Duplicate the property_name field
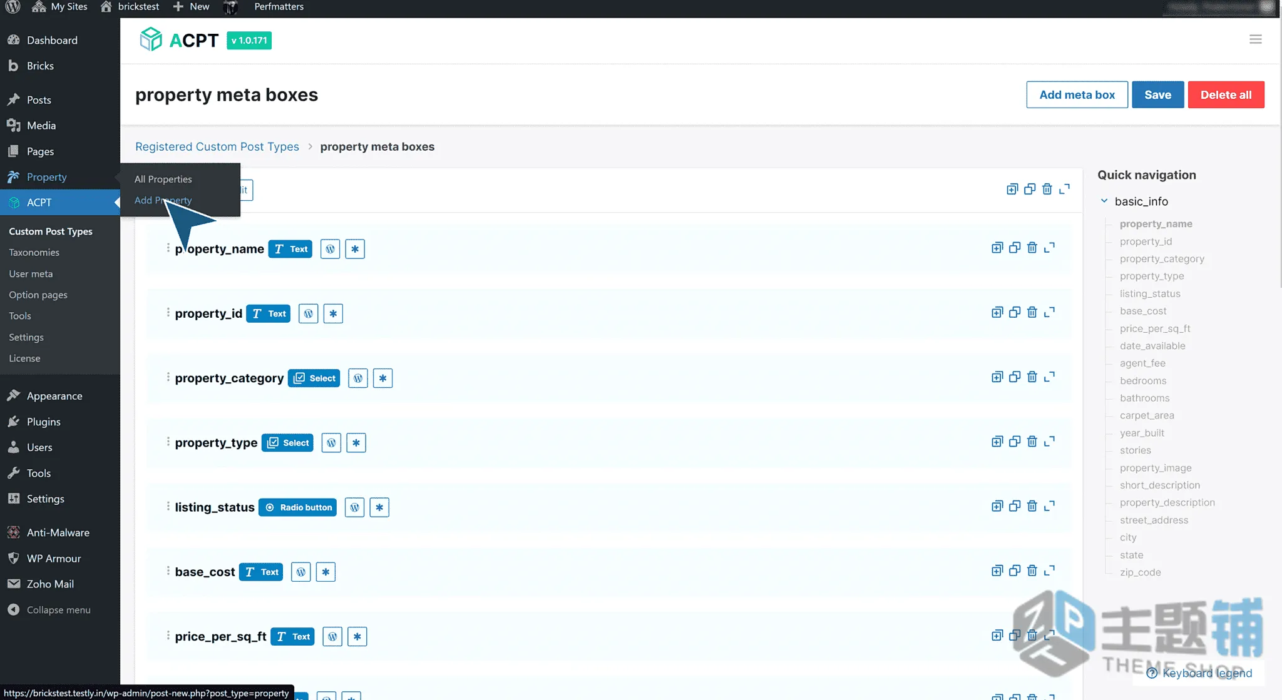This screenshot has width=1282, height=700. pos(1015,248)
